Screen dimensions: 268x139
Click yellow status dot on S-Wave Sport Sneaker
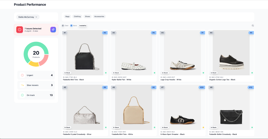203,128
